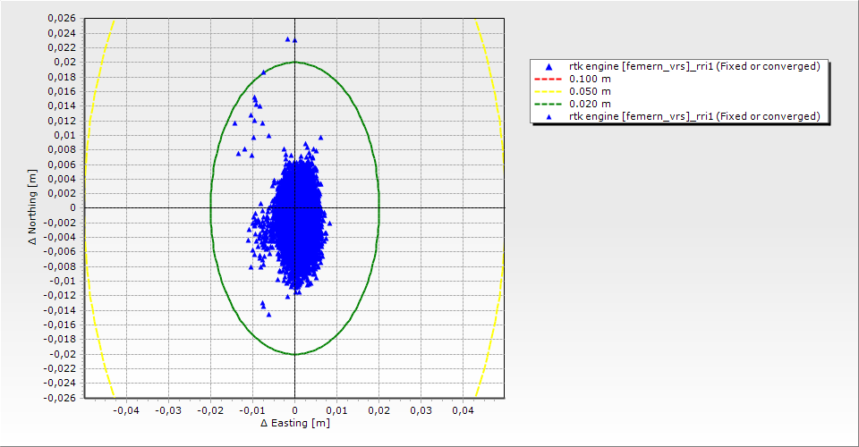
Task: Click the -0,01 tick on Easting axis
Action: (x=252, y=410)
